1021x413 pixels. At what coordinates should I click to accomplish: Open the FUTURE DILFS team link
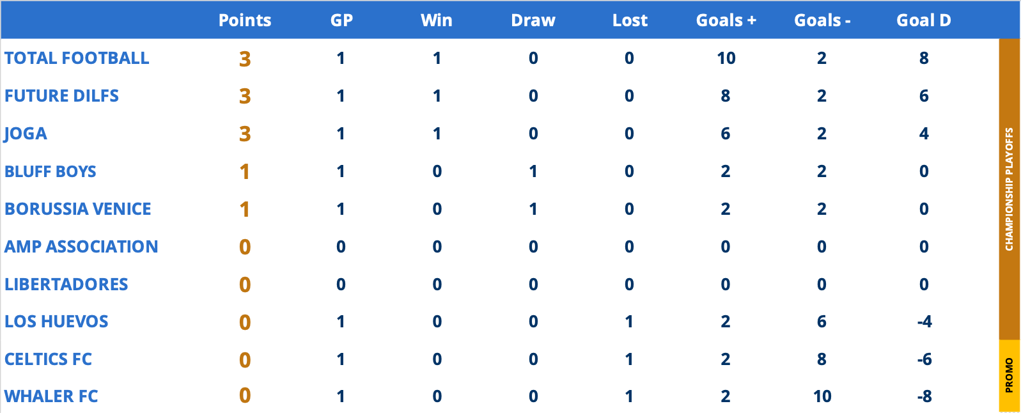pos(61,96)
